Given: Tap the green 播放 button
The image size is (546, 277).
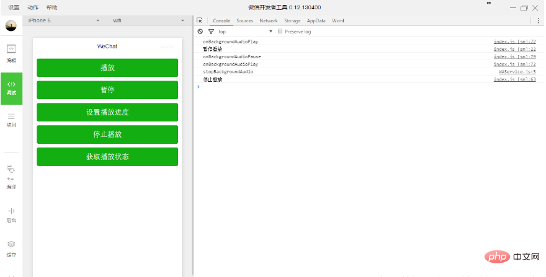Looking at the screenshot, I should 107,68.
